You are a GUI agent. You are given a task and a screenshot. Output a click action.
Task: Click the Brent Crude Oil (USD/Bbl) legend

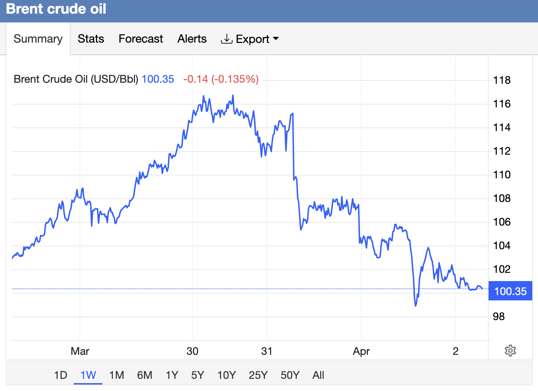pos(76,79)
